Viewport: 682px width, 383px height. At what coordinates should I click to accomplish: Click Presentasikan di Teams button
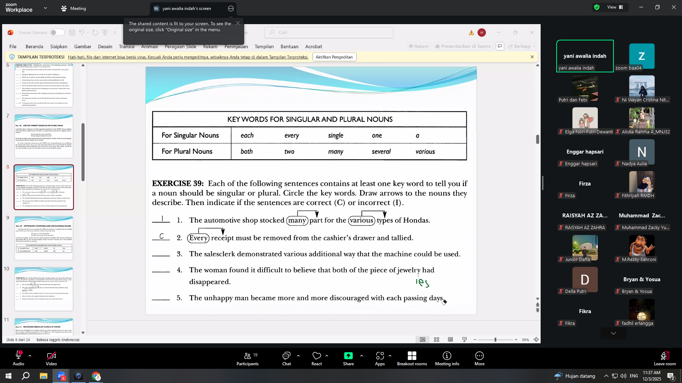463,46
